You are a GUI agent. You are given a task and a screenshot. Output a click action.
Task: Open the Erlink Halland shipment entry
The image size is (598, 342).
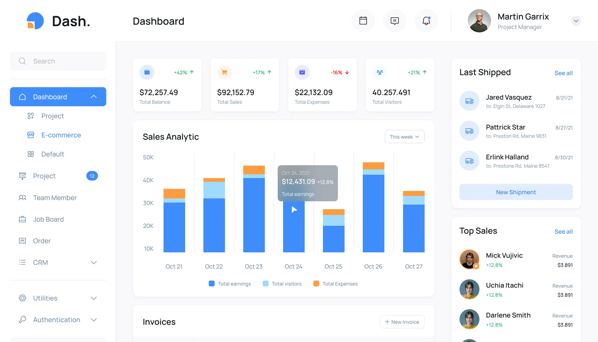click(516, 161)
